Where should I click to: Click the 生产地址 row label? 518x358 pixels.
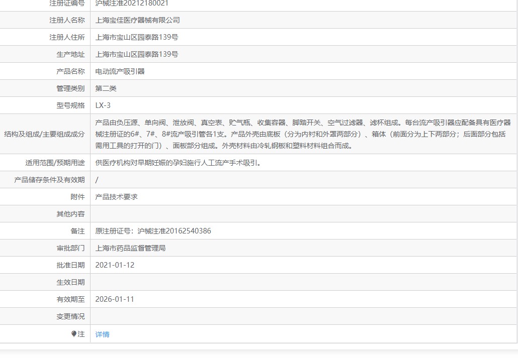[71, 54]
